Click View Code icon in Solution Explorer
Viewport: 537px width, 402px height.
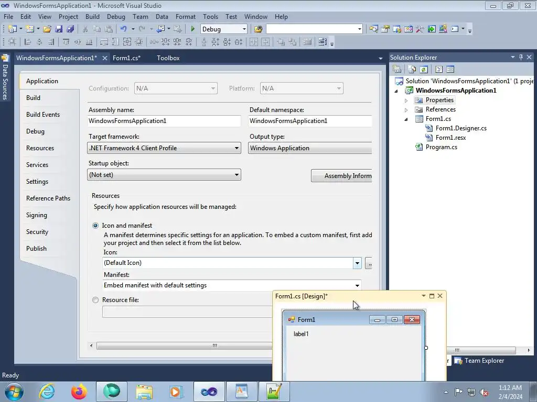(439, 70)
